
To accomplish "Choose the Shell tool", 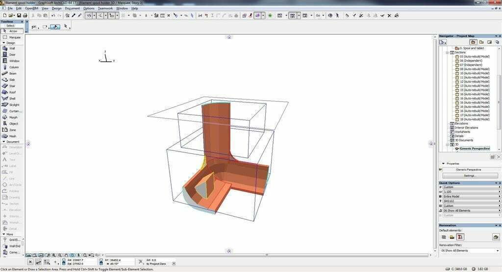I will pyautogui.click(x=12, y=99).
